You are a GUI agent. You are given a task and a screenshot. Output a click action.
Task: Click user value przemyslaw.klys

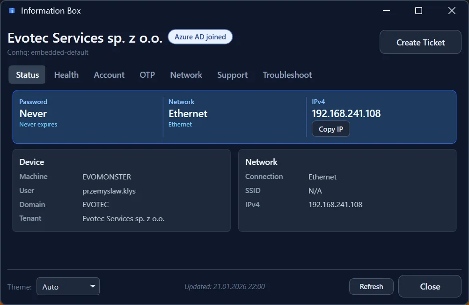click(109, 191)
